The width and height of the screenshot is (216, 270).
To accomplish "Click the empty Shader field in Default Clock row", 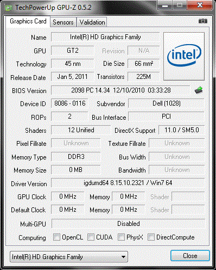I will tap(188, 210).
